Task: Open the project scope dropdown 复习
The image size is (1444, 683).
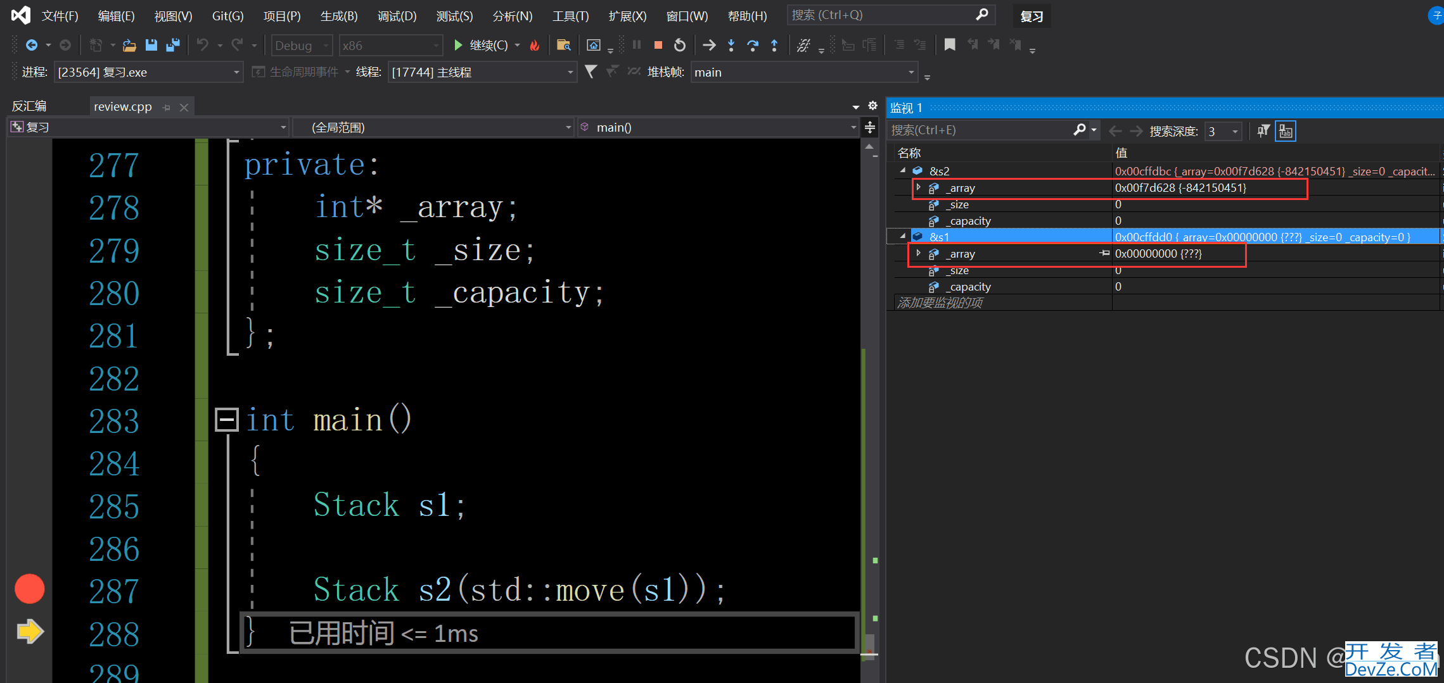Action: 149,127
